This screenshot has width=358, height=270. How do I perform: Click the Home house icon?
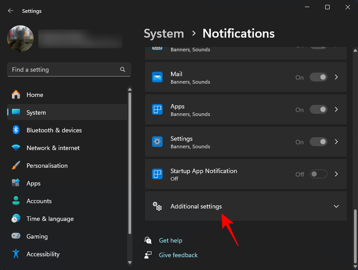(x=16, y=94)
